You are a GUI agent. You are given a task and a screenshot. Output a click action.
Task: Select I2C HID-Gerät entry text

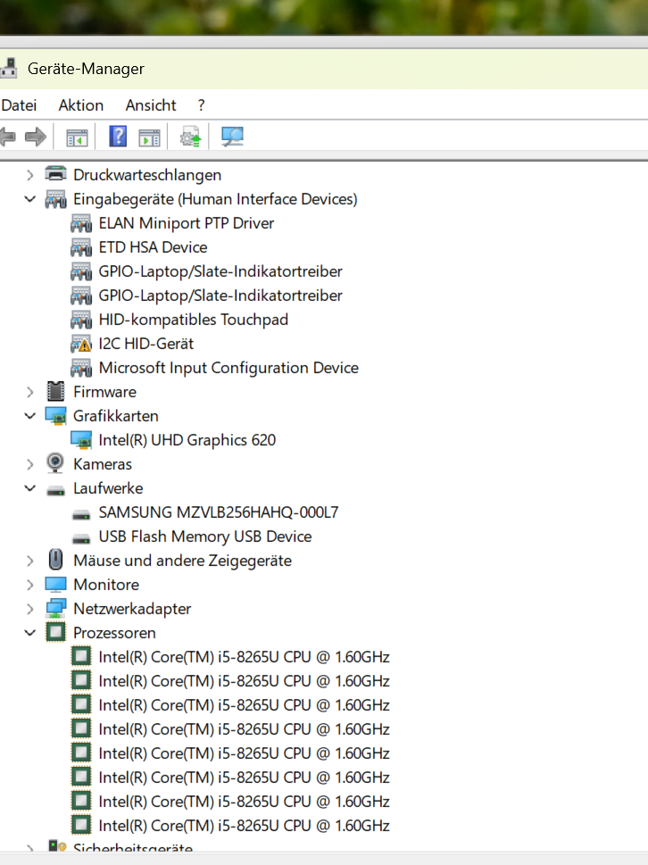146,344
